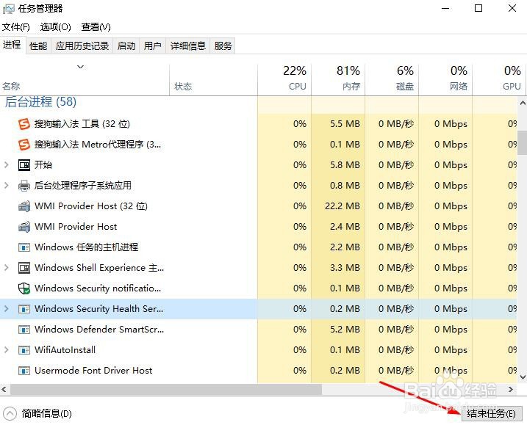Switch to the 详细信息 tab
Viewport: 527px width, 425px height.
tap(188, 46)
